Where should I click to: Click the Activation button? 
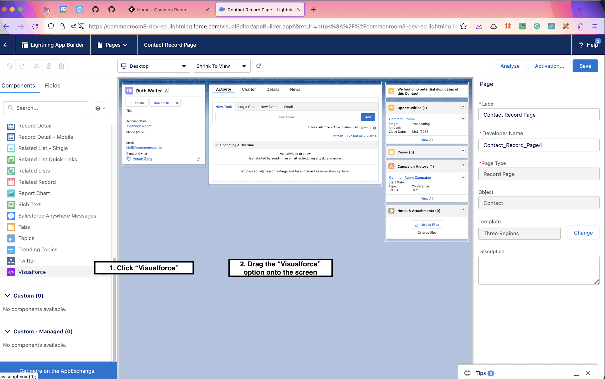(549, 66)
